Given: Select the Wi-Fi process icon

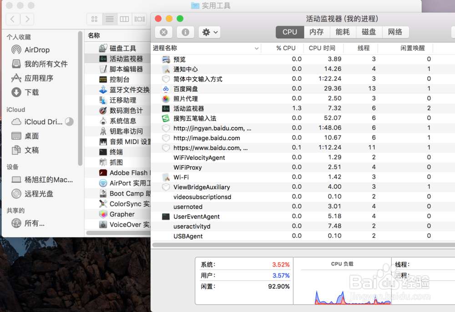Looking at the screenshot, I should [166, 177].
